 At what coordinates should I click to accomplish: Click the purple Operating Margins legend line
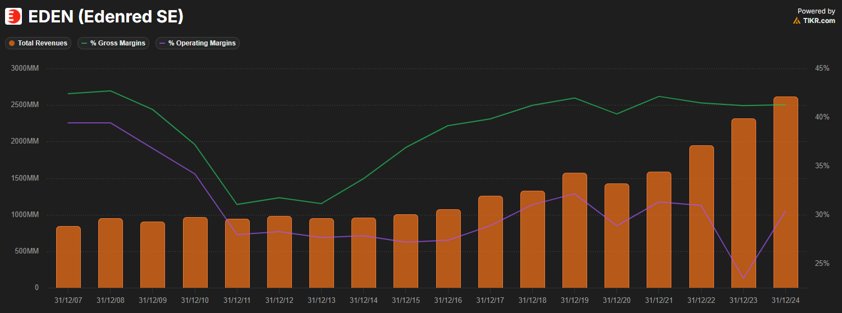coord(162,43)
